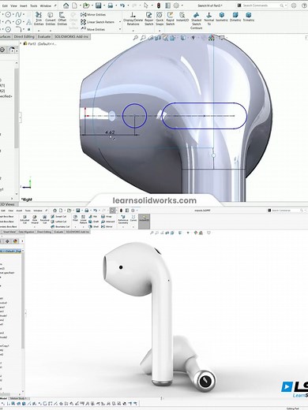Open the Data Migration tab

click(26, 232)
